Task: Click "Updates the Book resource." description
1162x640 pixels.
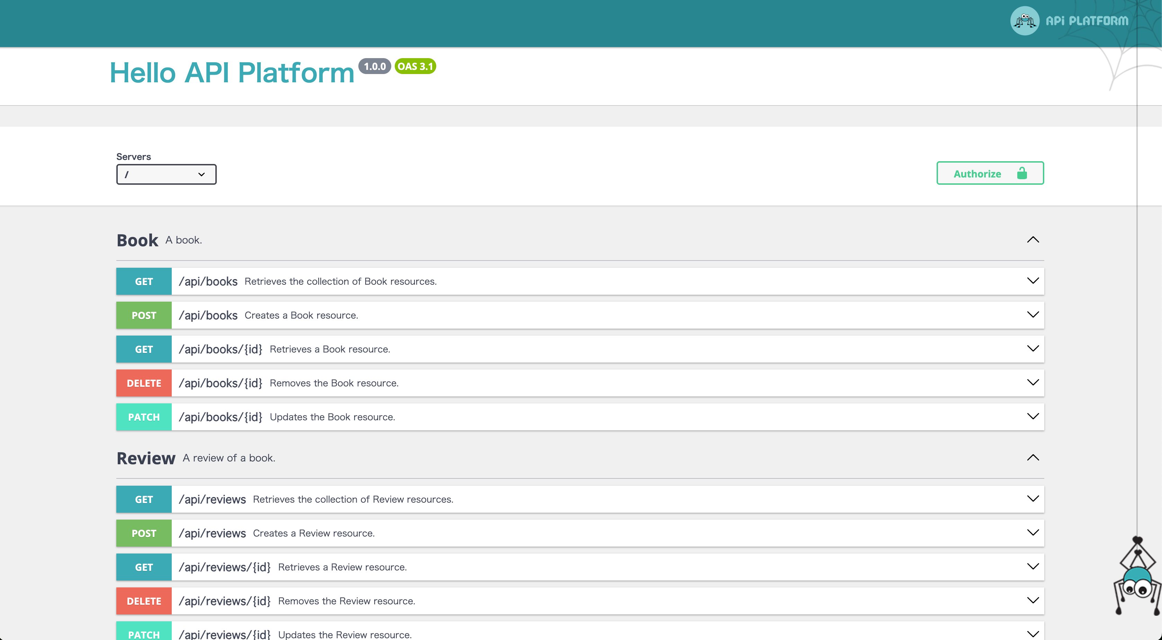Action: 332,417
